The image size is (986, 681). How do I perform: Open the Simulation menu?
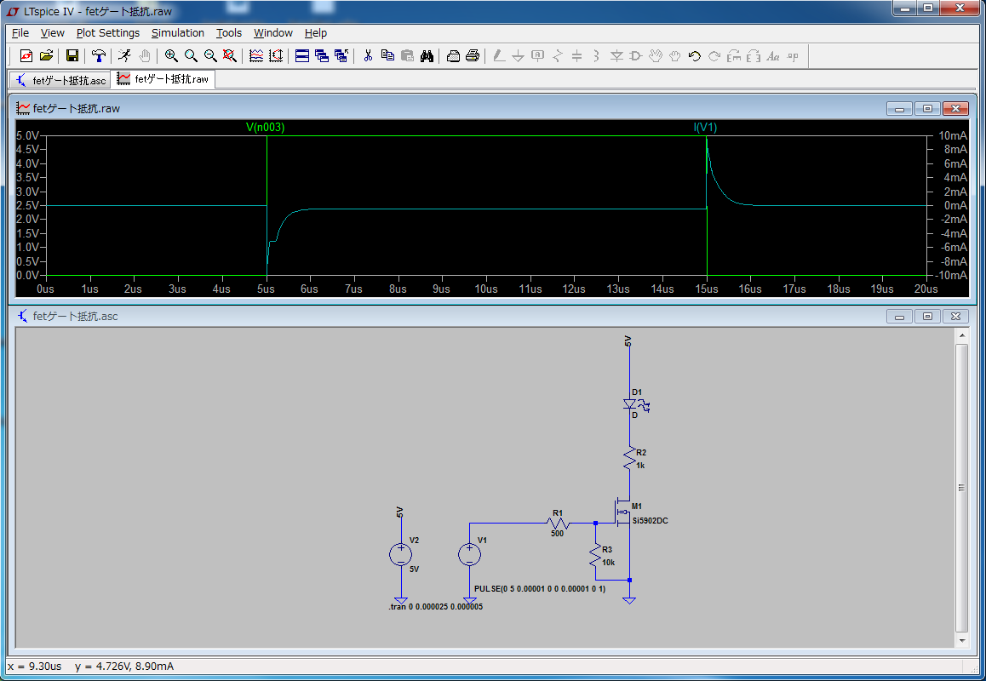point(178,33)
